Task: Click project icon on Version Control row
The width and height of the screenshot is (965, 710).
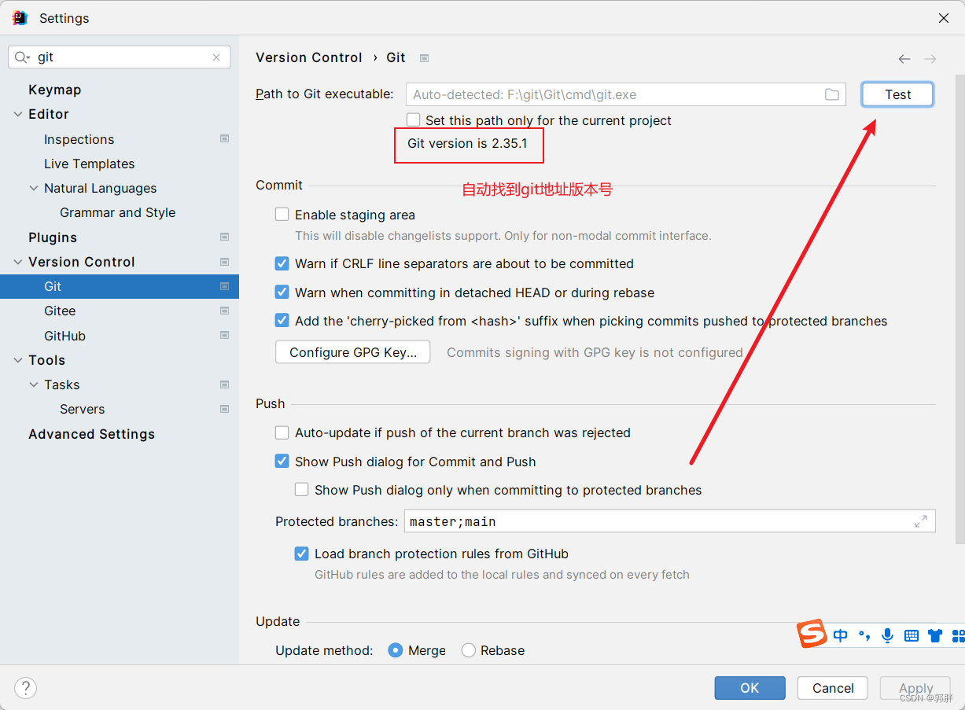Action: [x=225, y=262]
